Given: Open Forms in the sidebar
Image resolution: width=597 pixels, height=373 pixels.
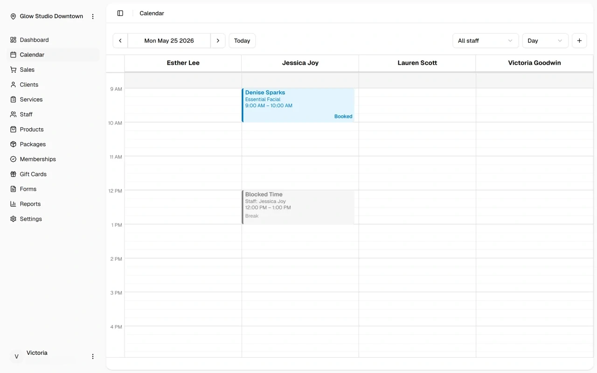Looking at the screenshot, I should point(54,189).
